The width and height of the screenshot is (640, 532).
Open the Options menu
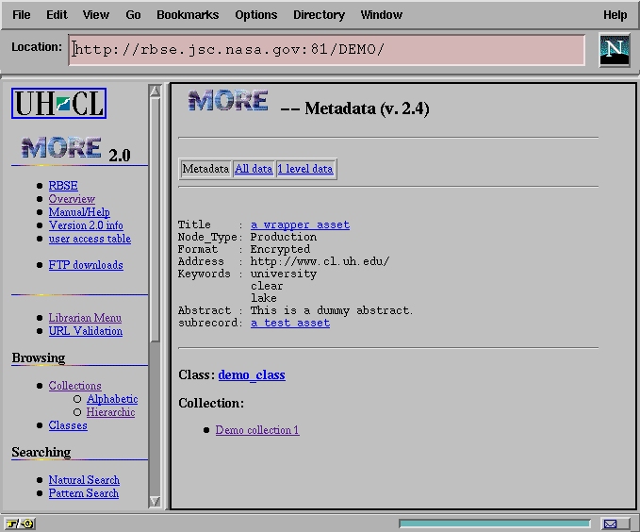256,15
